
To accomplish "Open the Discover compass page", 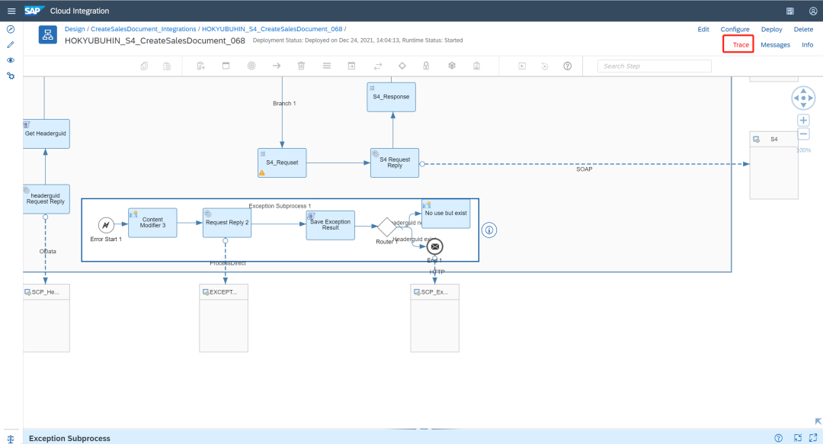I will click(11, 30).
